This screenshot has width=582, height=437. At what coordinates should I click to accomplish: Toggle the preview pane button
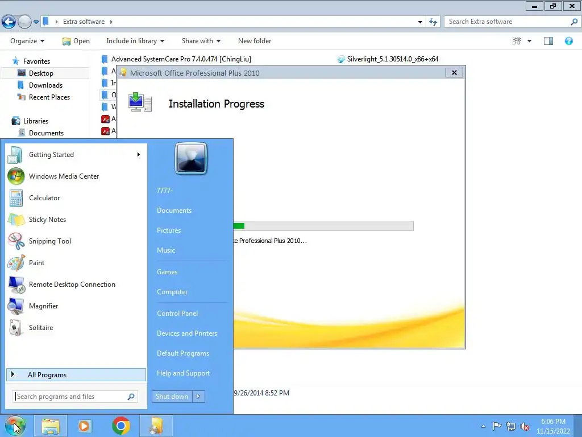(x=548, y=41)
